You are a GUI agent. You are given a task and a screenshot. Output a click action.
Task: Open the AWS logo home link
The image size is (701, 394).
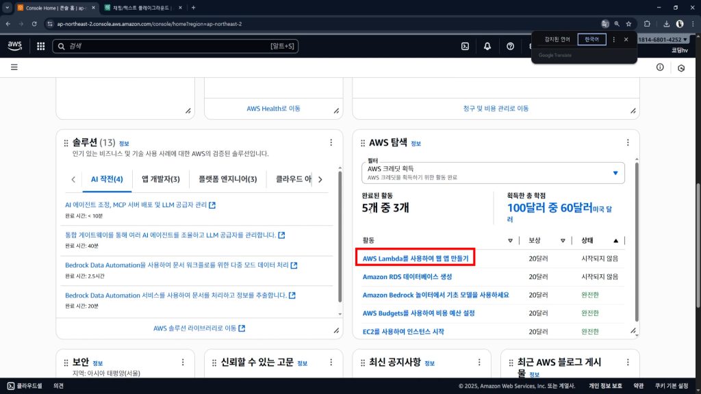coord(15,46)
